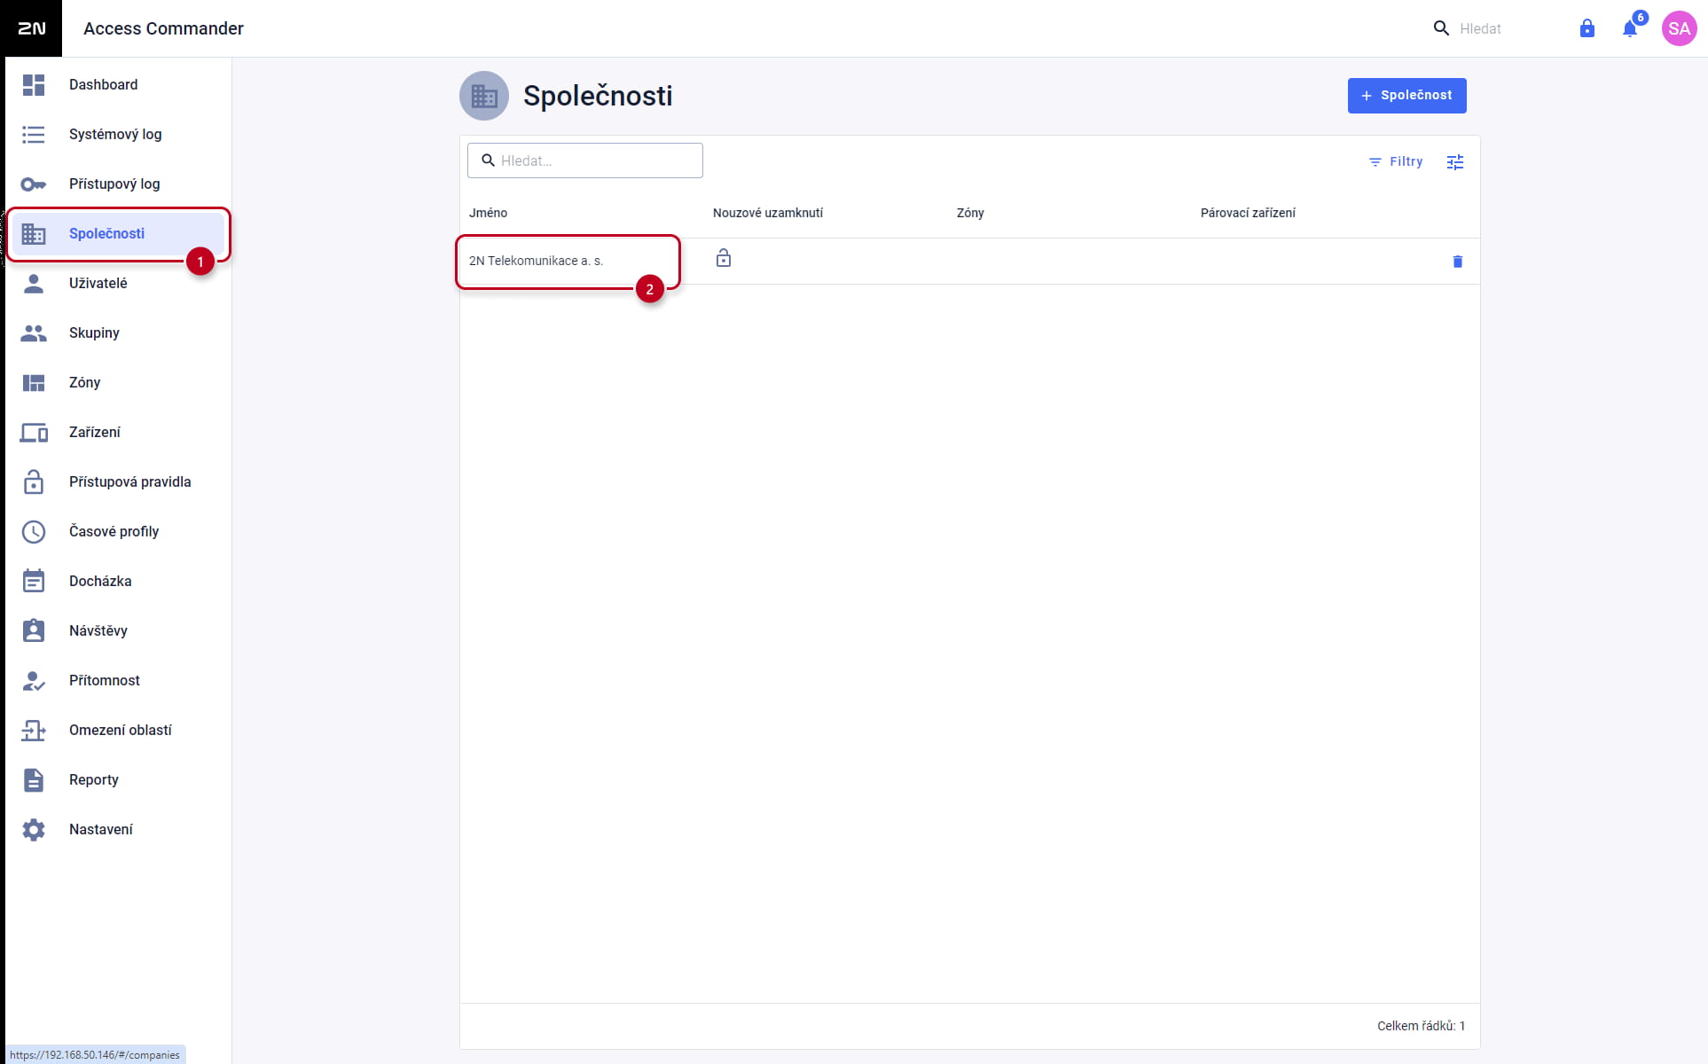
Task: Sort by Jméno column header
Action: tap(489, 213)
